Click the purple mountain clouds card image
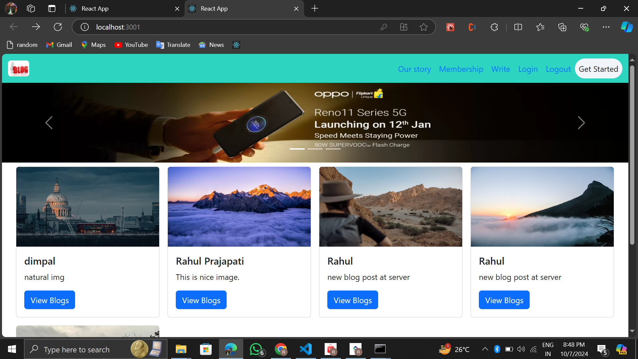This screenshot has width=638, height=359. pos(239,207)
